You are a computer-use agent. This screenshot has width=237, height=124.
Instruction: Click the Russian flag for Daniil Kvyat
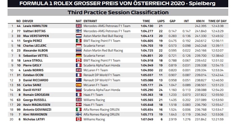(79, 90)
